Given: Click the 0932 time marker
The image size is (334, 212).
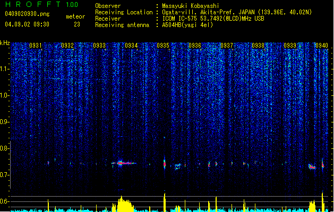Looking at the screenshot, I should (67, 46).
